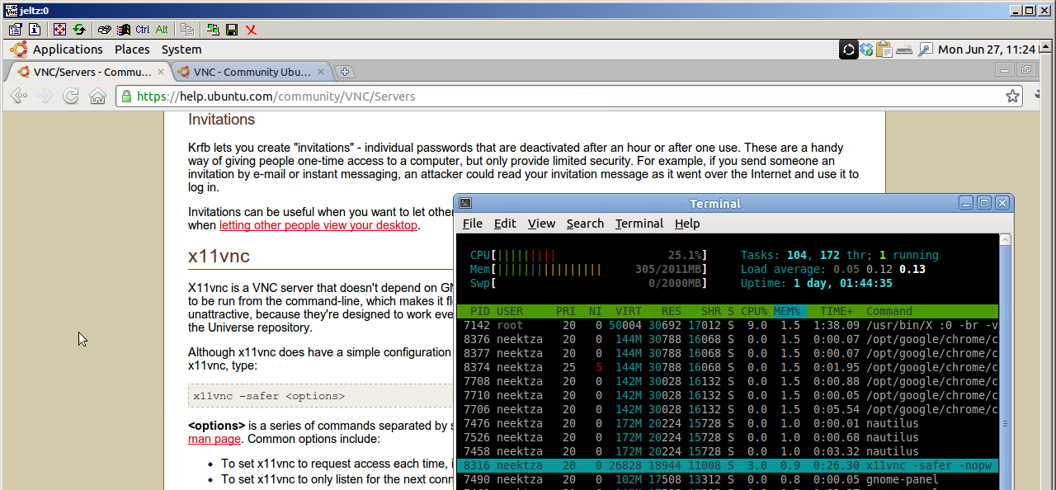Open the Help menu in Terminal
The image size is (1056, 490).
pos(687,224)
